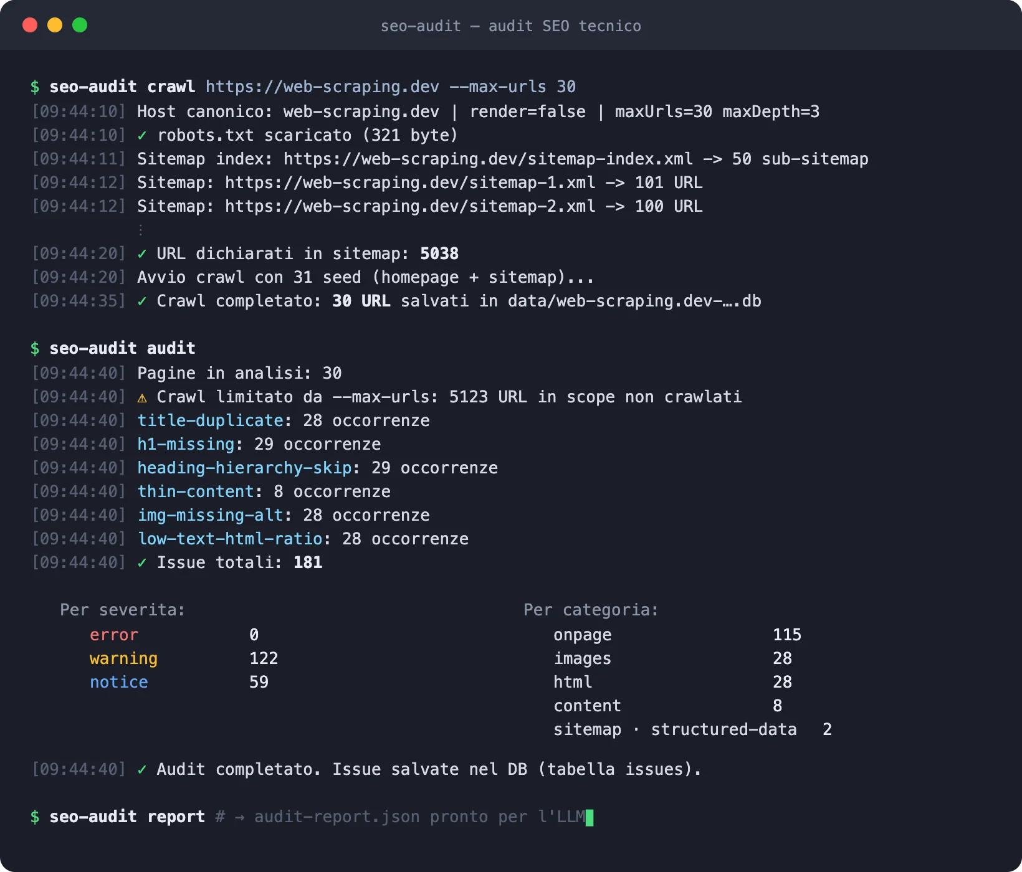
Task: Click the 'seo-audit audit' command
Action: click(x=122, y=348)
